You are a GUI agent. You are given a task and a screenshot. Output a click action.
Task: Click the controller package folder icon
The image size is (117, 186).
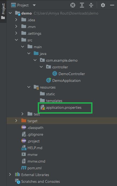pyautogui.click(x=48, y=67)
